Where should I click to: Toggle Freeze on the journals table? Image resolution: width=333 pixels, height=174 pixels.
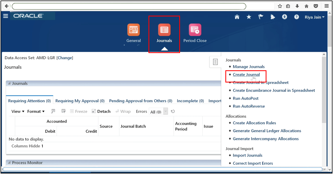78,111
